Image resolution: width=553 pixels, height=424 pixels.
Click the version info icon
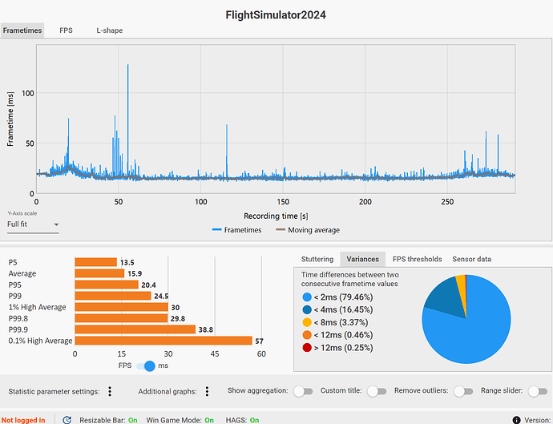coord(516,420)
